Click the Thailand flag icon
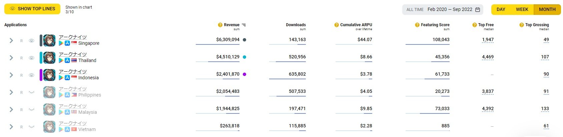The width and height of the screenshot is (563, 137). click(74, 60)
